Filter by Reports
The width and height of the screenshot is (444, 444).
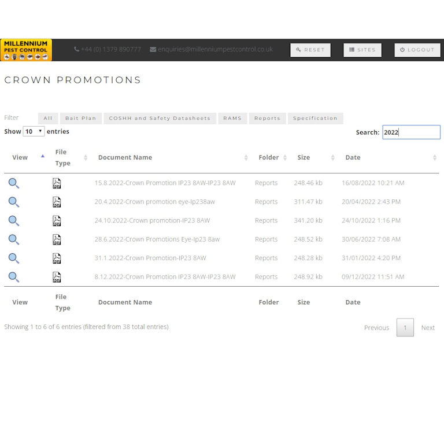tap(267, 119)
